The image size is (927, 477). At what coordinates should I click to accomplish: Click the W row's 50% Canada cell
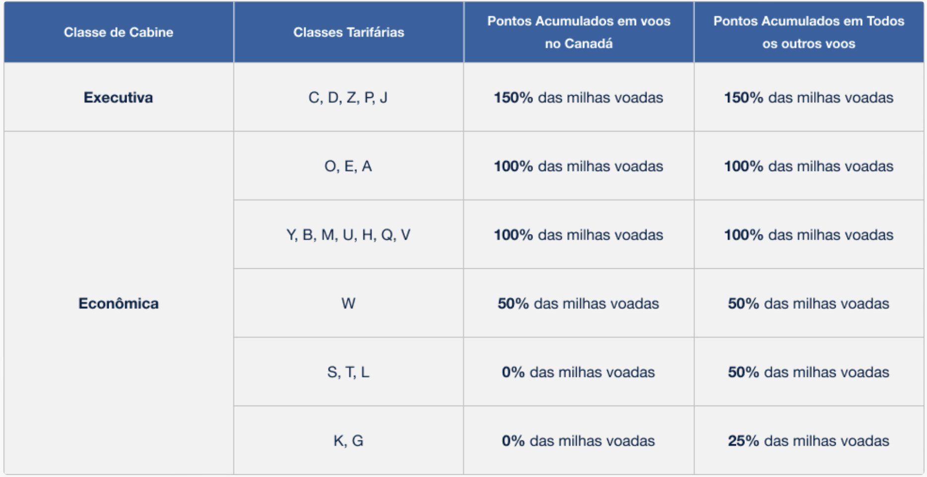coord(579,303)
